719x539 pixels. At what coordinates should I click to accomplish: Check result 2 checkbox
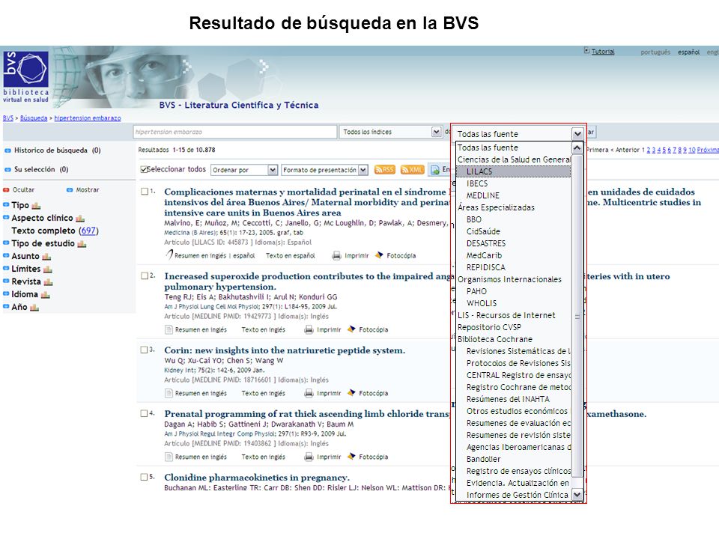145,275
